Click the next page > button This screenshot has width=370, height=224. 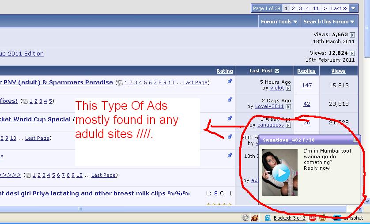(325, 8)
